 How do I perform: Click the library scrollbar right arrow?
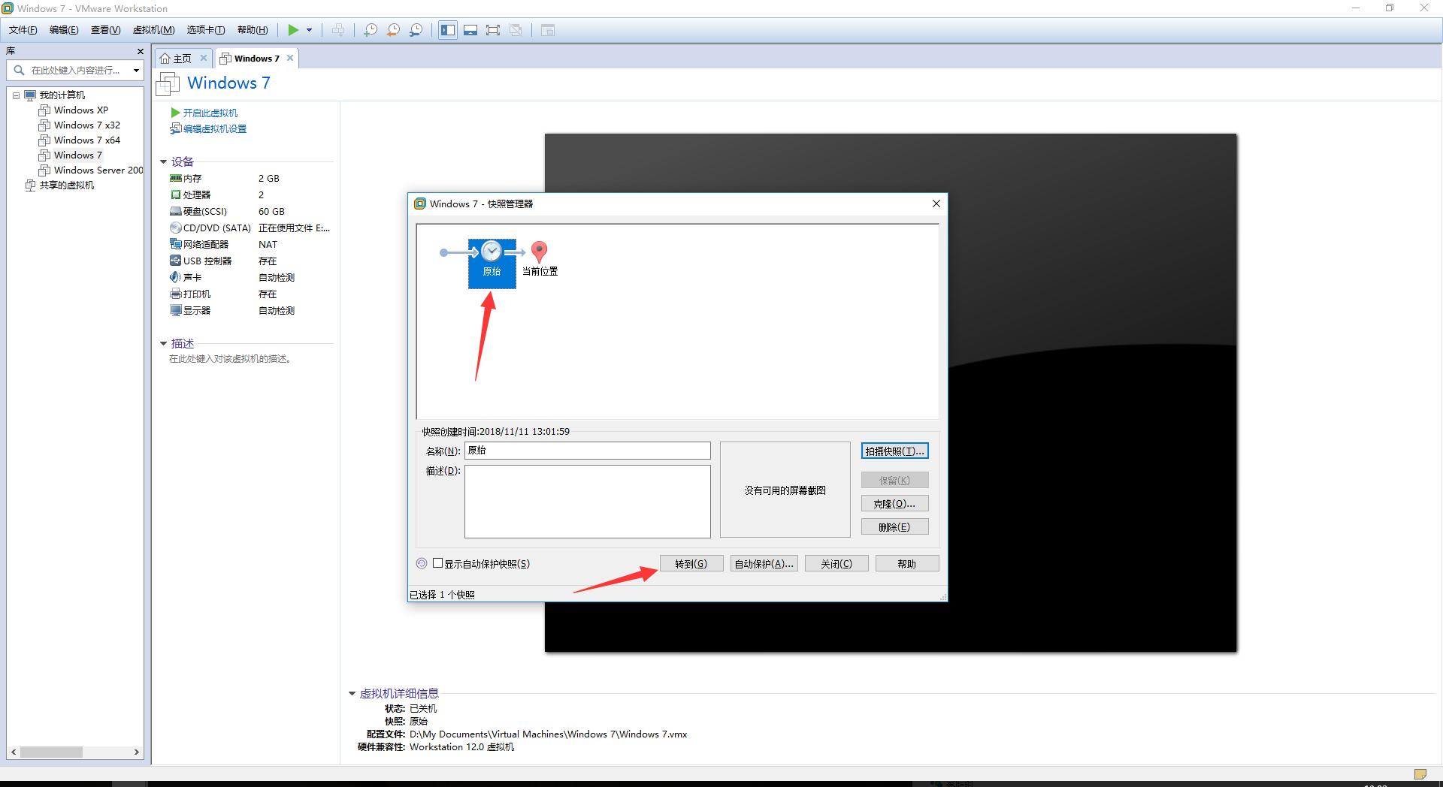[136, 752]
